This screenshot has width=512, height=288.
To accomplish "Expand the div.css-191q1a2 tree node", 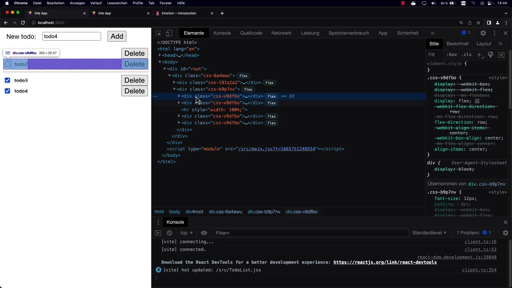I will click(174, 82).
